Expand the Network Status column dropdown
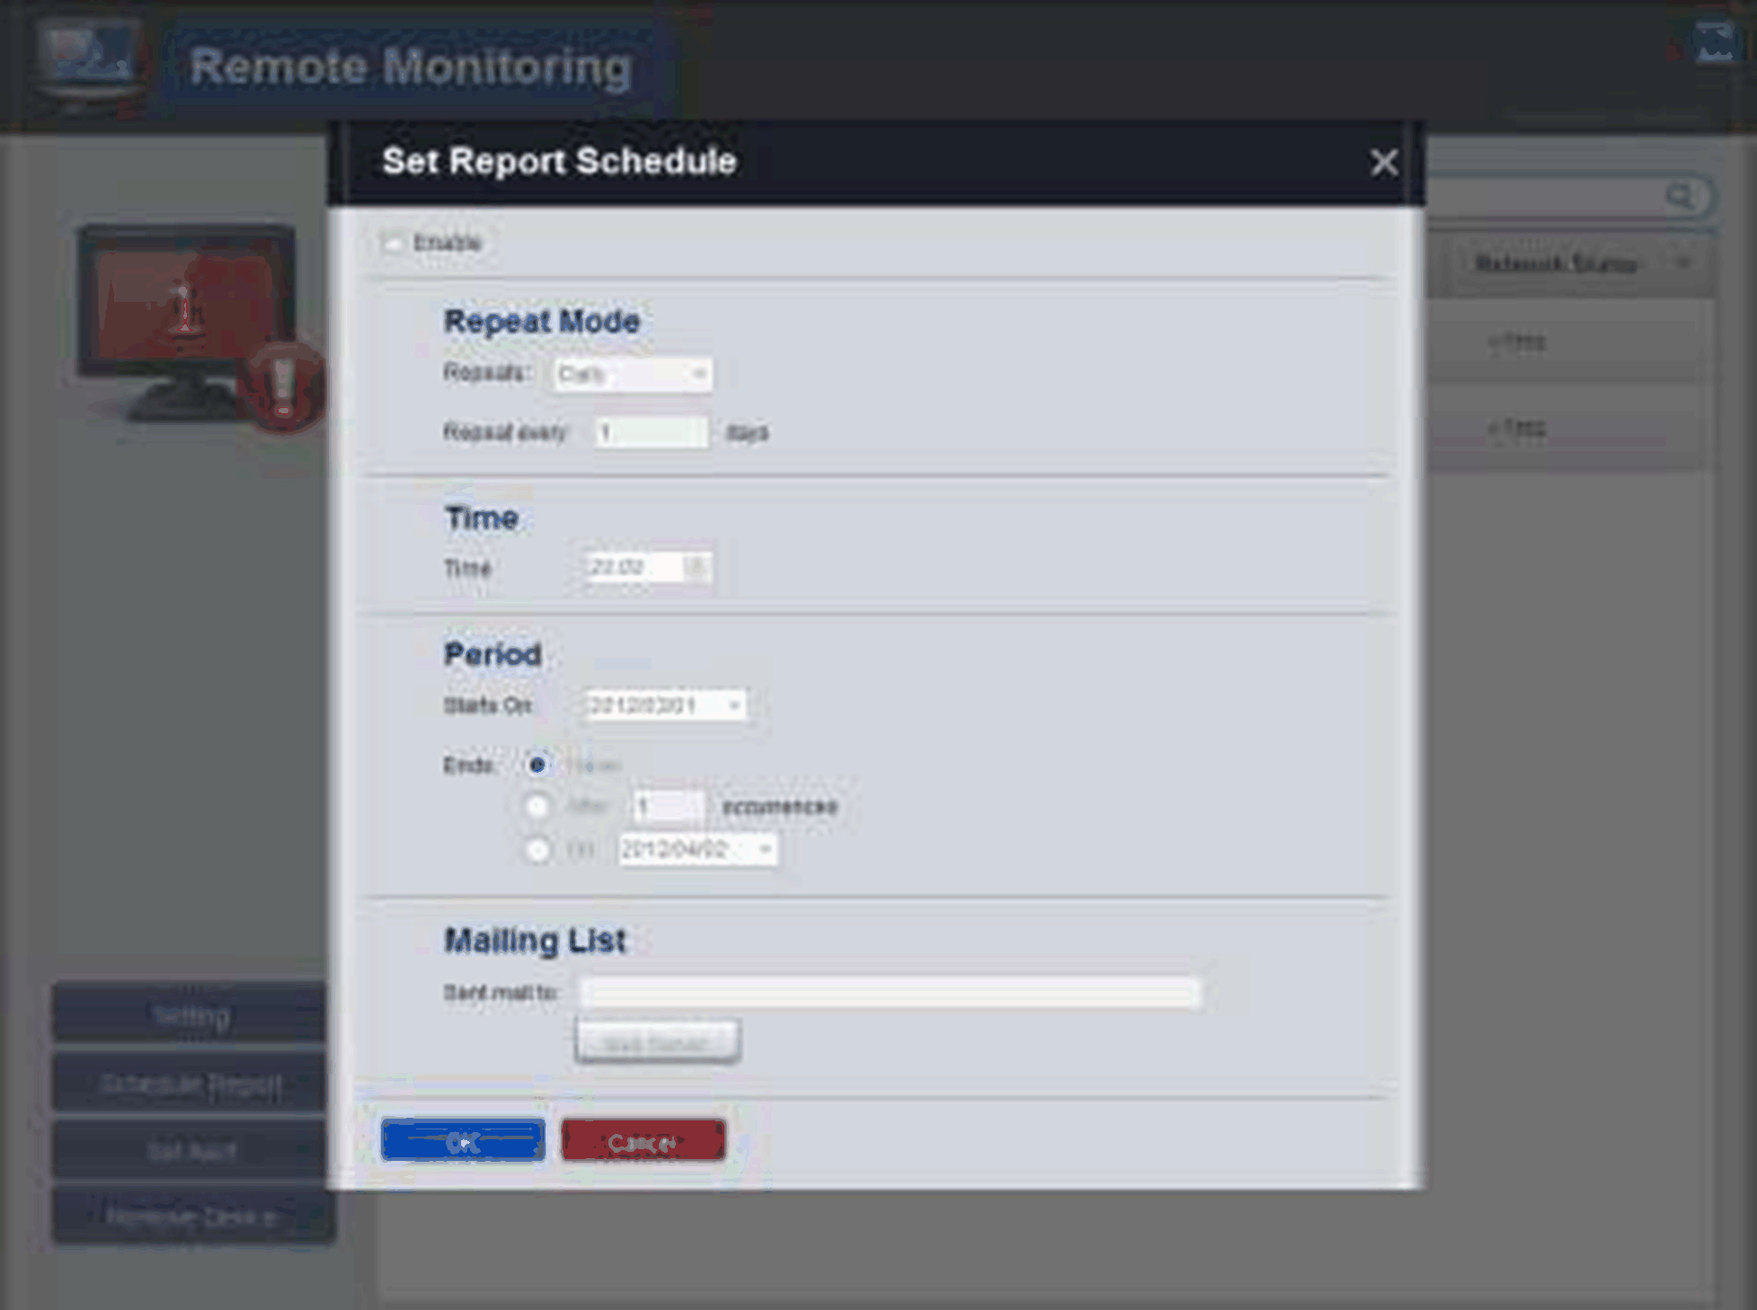 pyautogui.click(x=1682, y=263)
